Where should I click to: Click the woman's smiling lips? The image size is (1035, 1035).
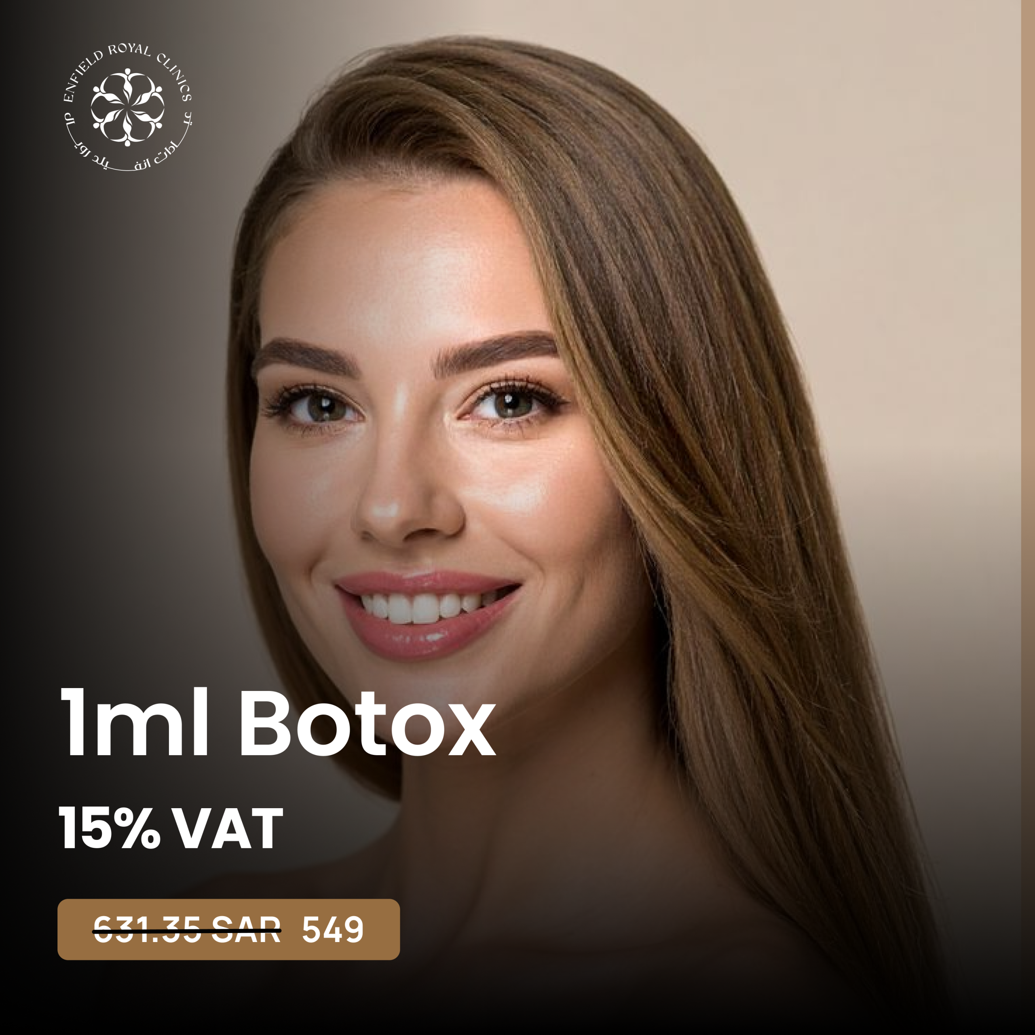(426, 616)
